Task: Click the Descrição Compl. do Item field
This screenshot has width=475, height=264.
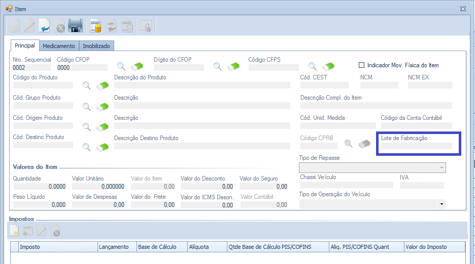Action: coord(376,105)
